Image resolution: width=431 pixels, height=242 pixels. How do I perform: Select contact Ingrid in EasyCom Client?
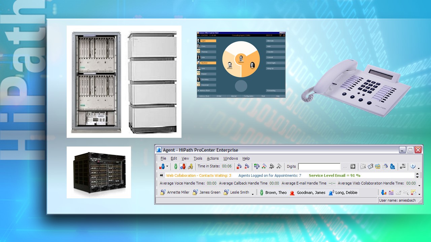coord(207,41)
